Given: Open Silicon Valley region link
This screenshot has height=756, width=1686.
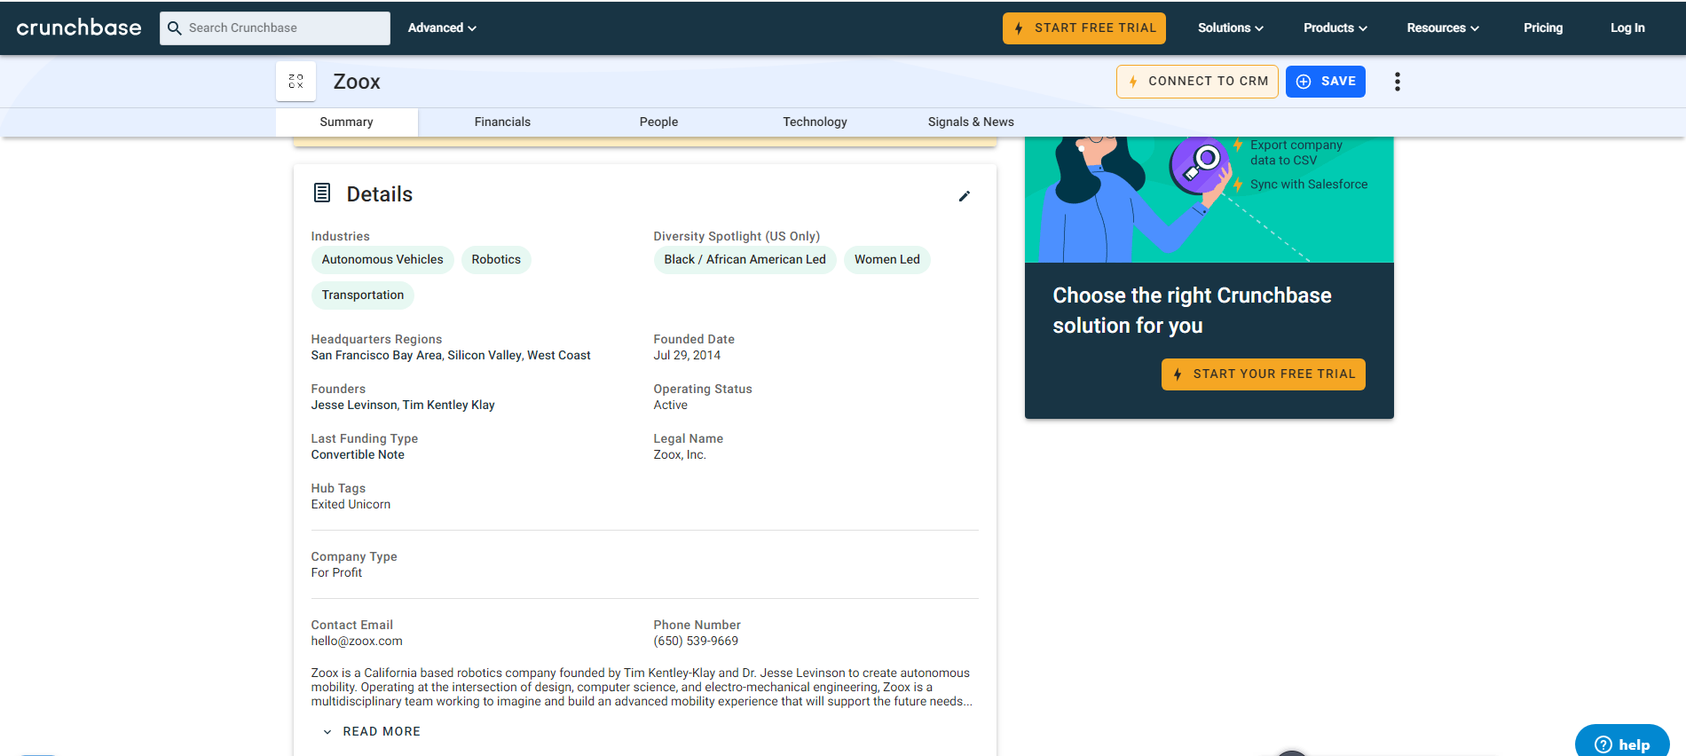Looking at the screenshot, I should [x=485, y=356].
